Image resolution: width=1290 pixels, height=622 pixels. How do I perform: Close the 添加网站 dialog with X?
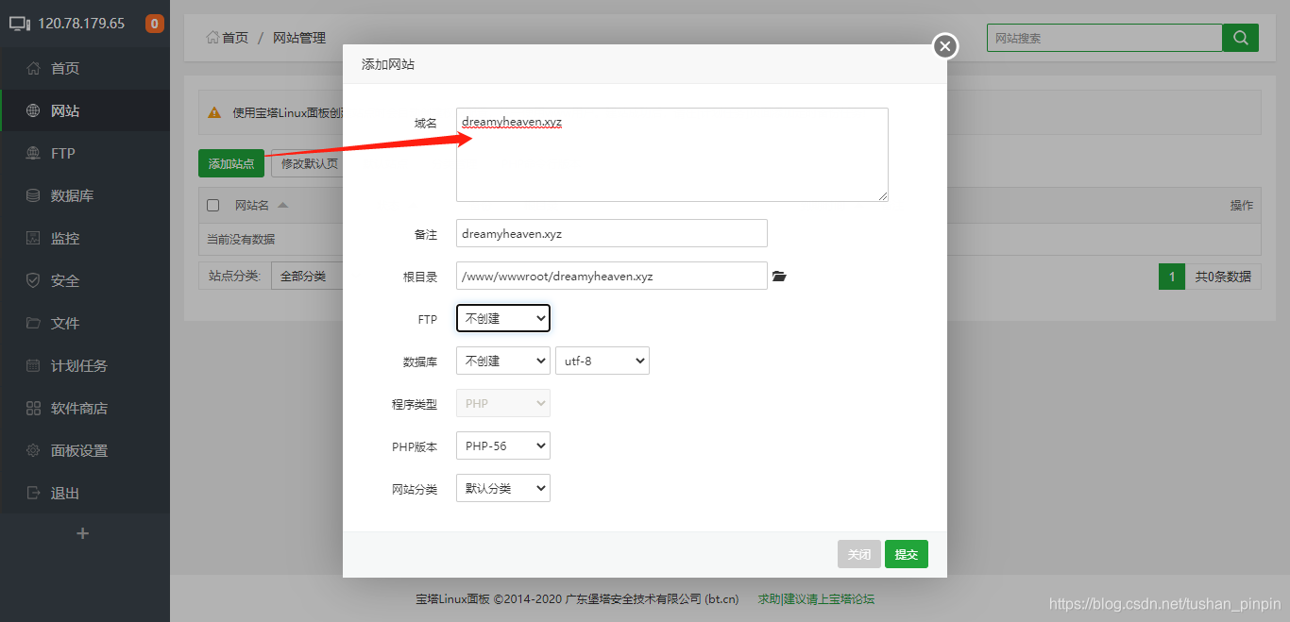tap(945, 45)
